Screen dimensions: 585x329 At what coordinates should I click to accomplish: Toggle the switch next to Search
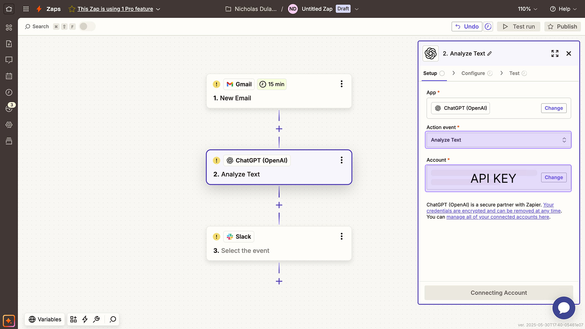[87, 26]
